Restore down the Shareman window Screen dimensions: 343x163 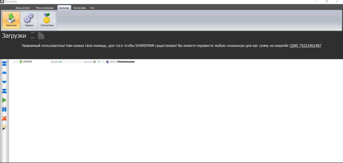click(x=327, y=2)
